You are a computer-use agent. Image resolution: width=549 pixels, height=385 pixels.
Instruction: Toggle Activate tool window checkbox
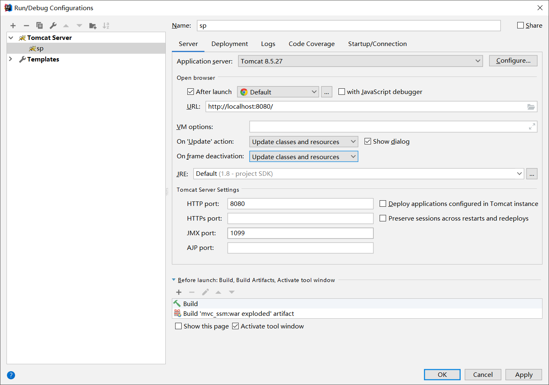(x=235, y=326)
